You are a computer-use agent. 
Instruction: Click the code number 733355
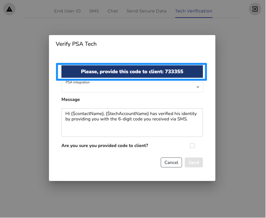(174, 72)
